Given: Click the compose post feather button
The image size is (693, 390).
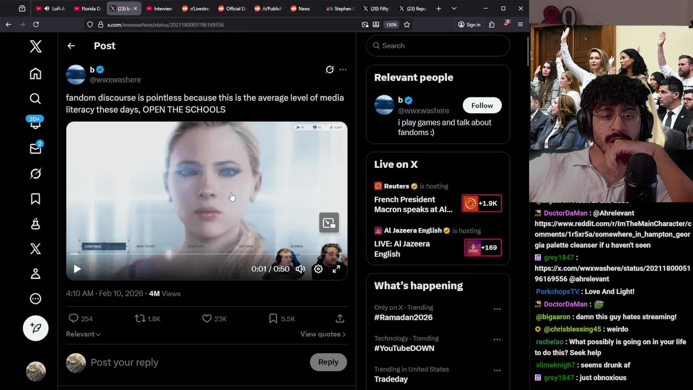Looking at the screenshot, I should pos(36,328).
